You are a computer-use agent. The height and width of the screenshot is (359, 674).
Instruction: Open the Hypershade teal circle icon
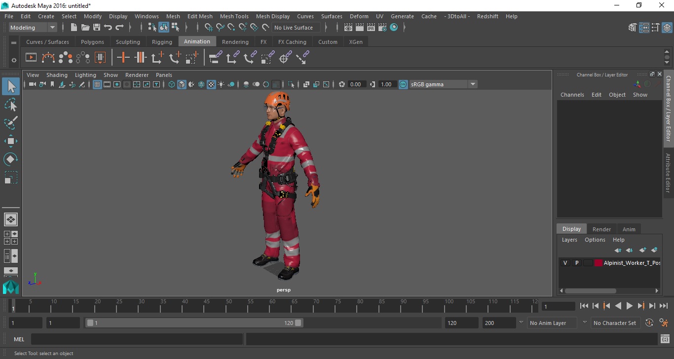tap(394, 28)
